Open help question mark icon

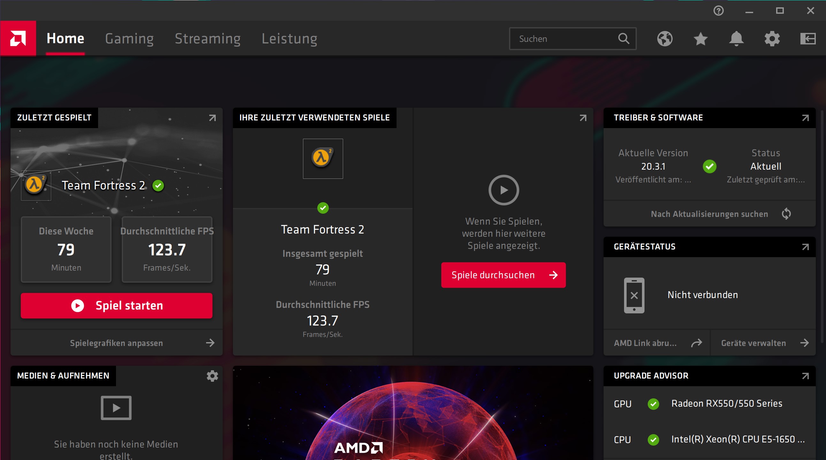[718, 11]
